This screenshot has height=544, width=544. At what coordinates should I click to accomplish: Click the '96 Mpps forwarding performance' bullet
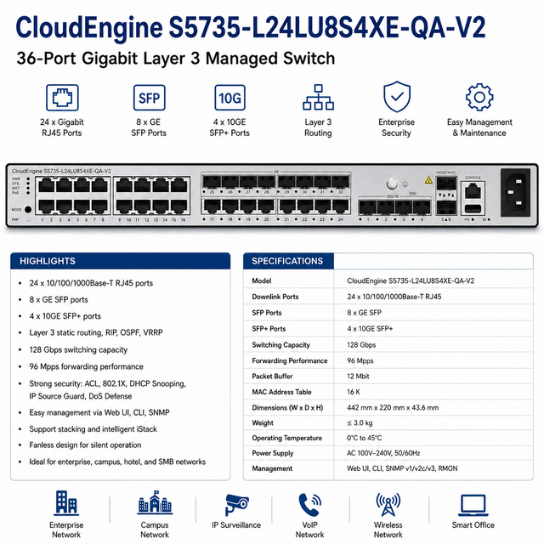87,366
